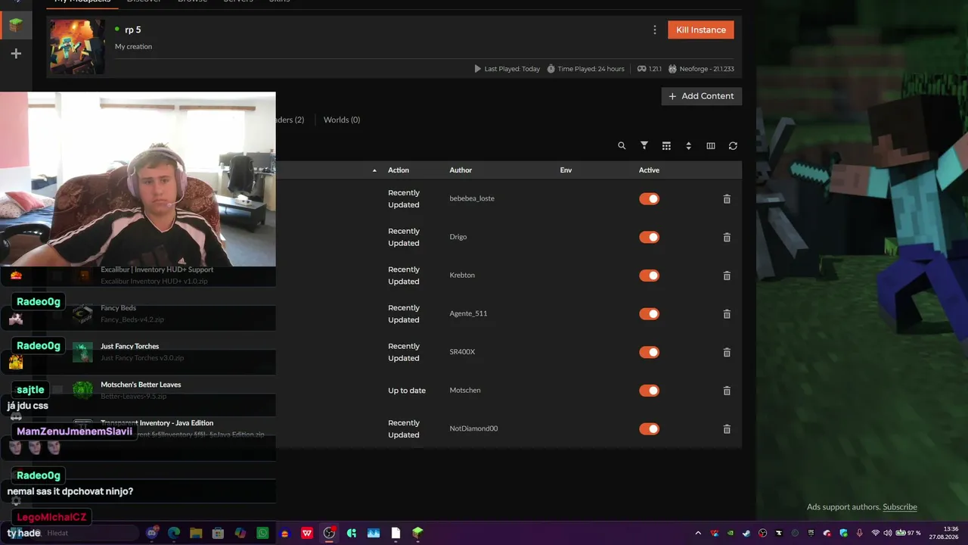Toggle the name column sort arrow
Image resolution: width=968 pixels, height=545 pixels.
(374, 170)
